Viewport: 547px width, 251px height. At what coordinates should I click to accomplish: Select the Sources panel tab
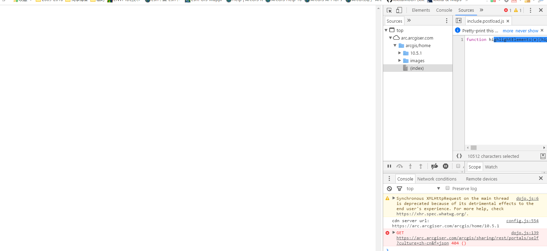[x=466, y=10]
